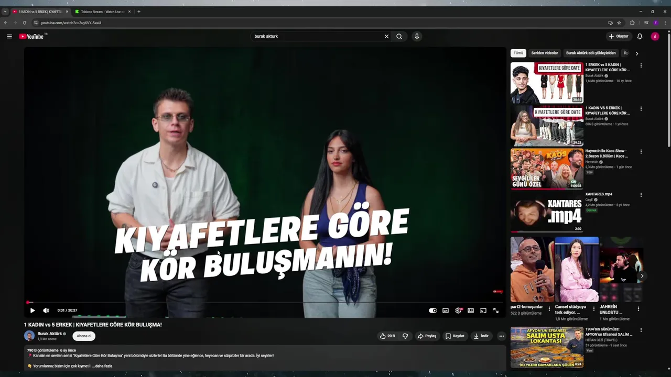
Task: Open options for 1934'ten Günümüze video
Action: (641, 330)
